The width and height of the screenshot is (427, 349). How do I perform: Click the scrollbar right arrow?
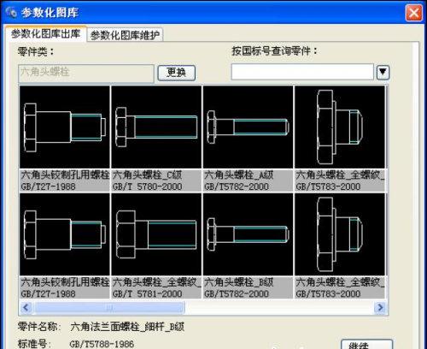pyautogui.click(x=380, y=307)
